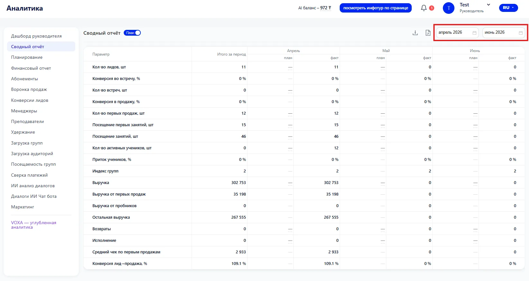
Task: Go to Финансовый отчет section
Action: pos(31,68)
